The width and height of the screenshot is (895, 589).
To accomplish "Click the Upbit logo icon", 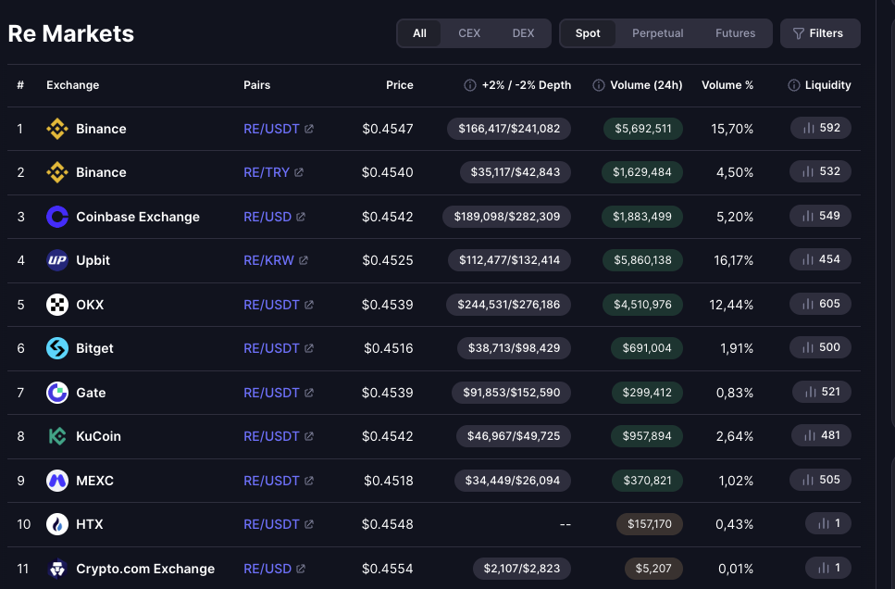I will (57, 260).
